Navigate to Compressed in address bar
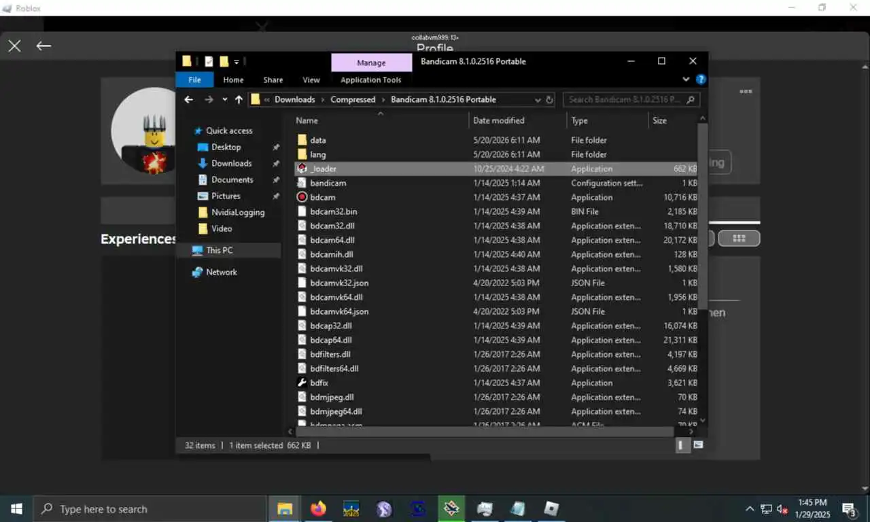Viewport: 870px width, 522px height. [353, 99]
